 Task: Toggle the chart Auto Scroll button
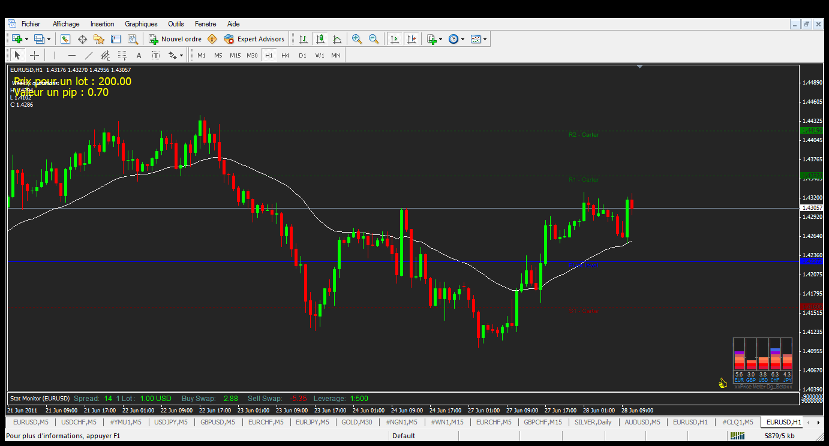coord(395,39)
